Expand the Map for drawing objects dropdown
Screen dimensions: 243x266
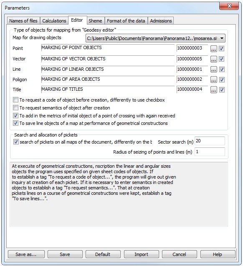pos(222,38)
